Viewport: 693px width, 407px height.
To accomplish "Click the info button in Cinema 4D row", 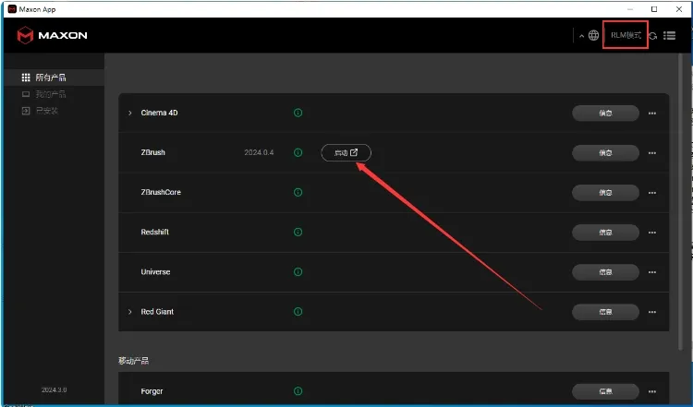I will click(605, 113).
